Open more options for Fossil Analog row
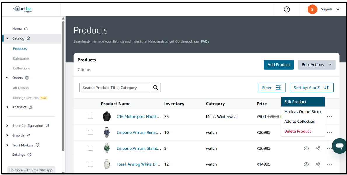The height and width of the screenshot is (175, 347). [329, 164]
